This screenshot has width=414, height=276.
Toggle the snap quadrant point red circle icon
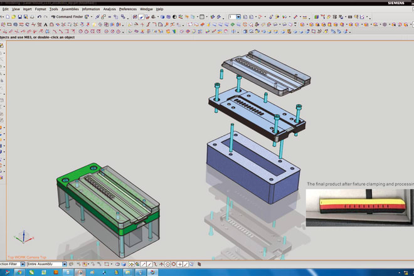174,264
